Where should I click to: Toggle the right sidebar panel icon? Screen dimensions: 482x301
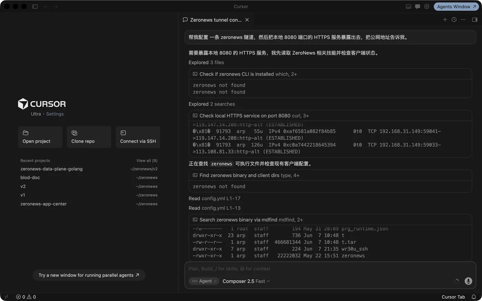pos(475,20)
